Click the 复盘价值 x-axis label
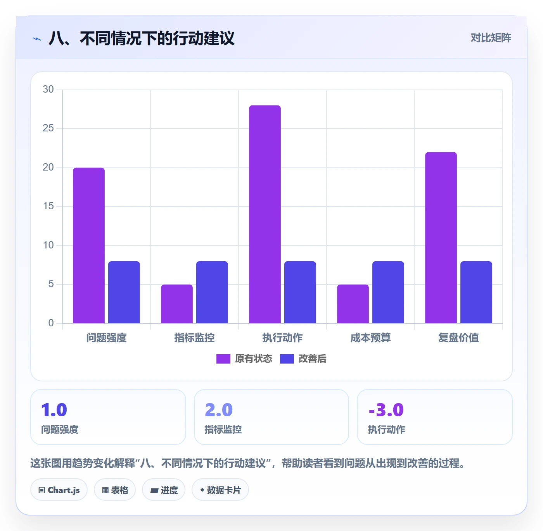543x531 pixels. [458, 338]
